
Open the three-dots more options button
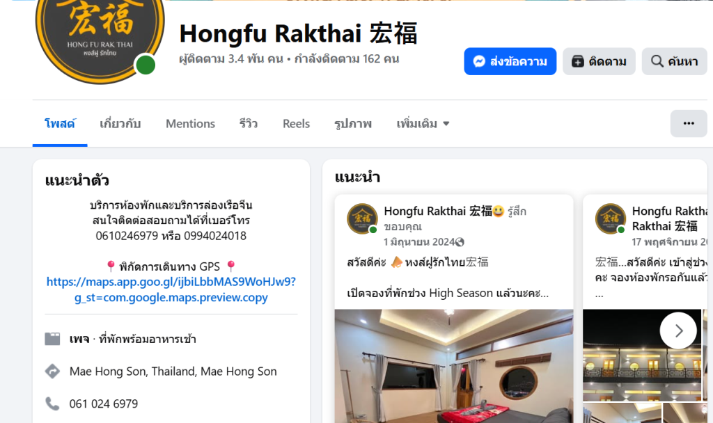(x=689, y=123)
